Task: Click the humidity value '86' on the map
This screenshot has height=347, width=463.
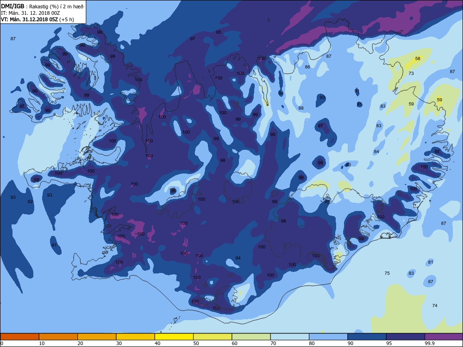Action: [307, 67]
